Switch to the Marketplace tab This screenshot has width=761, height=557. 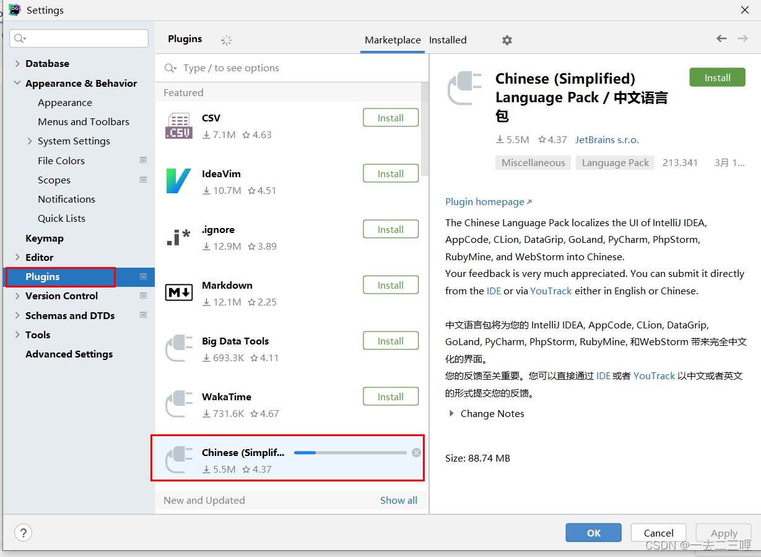(x=393, y=40)
